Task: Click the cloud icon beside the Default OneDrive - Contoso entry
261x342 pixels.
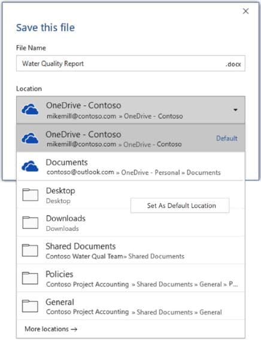Action: click(30, 138)
